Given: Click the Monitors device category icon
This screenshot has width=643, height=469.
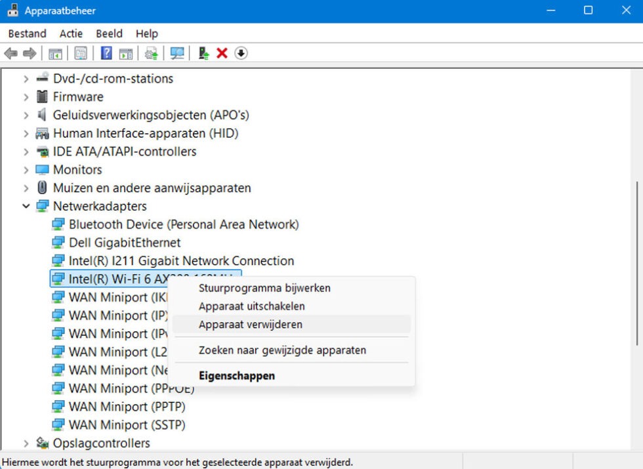Looking at the screenshot, I should coord(42,169).
